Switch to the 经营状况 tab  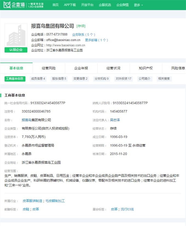coord(114,68)
